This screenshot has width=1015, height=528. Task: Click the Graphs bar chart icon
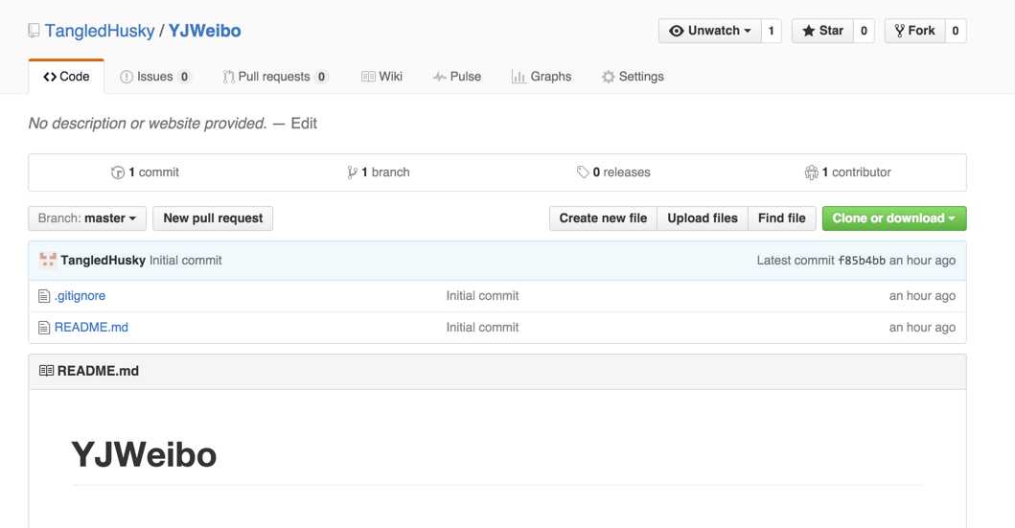[x=519, y=77]
